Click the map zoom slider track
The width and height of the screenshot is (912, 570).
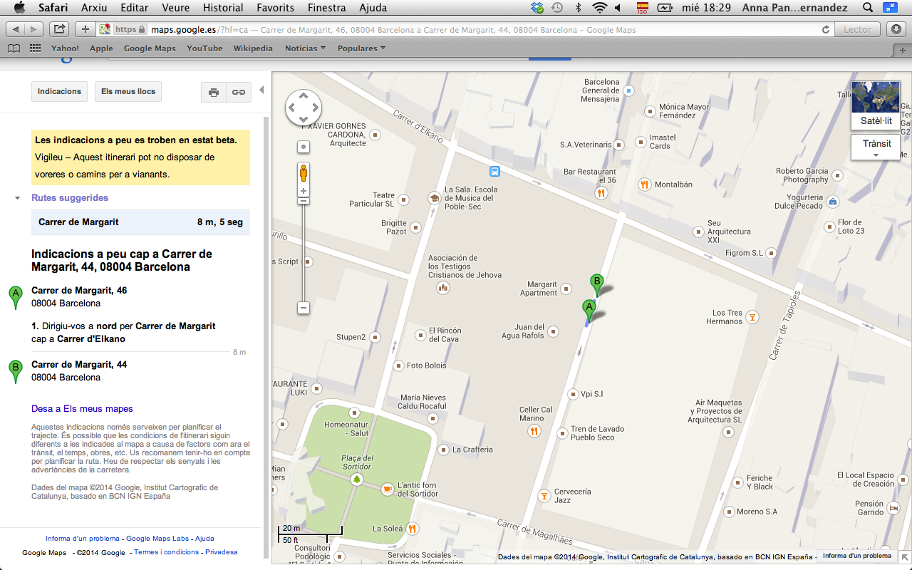[x=304, y=249]
